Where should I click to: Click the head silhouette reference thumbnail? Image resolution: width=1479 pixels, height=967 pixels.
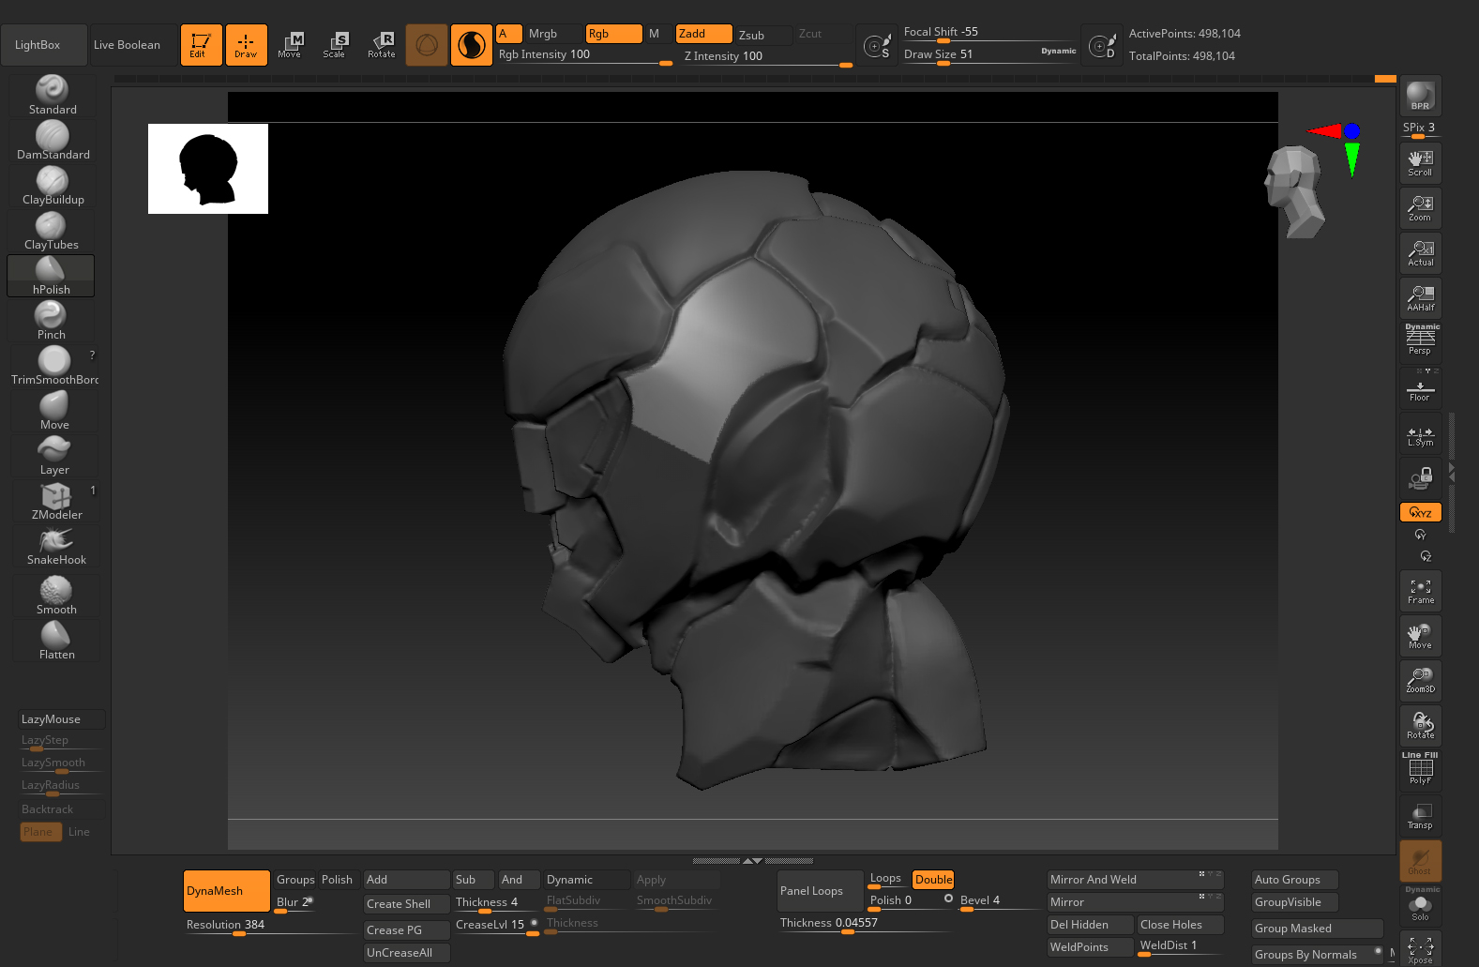208,169
